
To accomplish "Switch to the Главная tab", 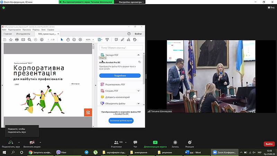I will (8, 34).
